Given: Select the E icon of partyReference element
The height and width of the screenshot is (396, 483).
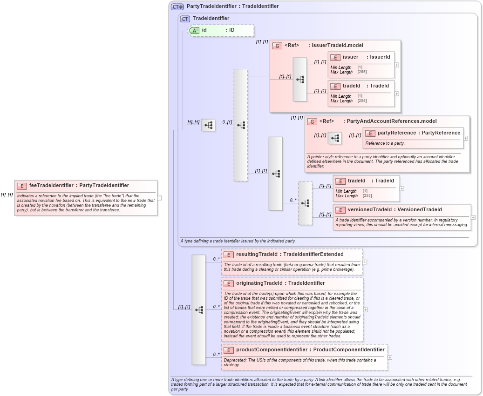Looking at the screenshot, I should pos(371,133).
